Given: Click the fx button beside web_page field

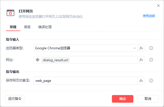Looking at the screenshot, I should (x=141, y=81).
